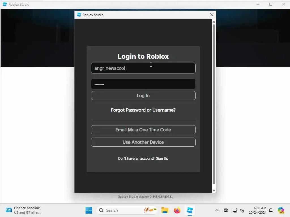The width and height of the screenshot is (290, 217).
Task: Click Roblox Studio taskbar icon
Action: 189,210
